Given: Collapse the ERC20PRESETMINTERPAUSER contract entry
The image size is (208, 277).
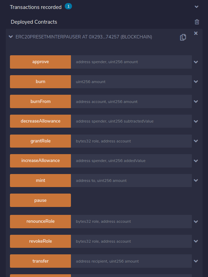Looking at the screenshot, I should pos(11,37).
